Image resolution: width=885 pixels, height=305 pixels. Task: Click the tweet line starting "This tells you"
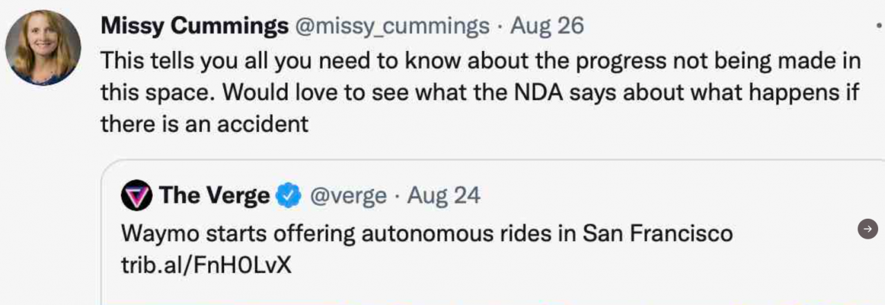tap(481, 61)
